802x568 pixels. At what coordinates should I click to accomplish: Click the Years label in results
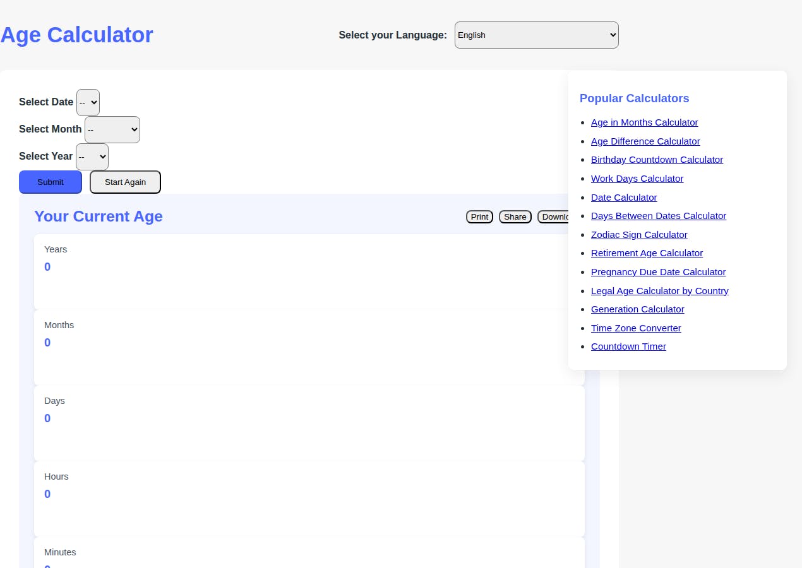point(56,249)
